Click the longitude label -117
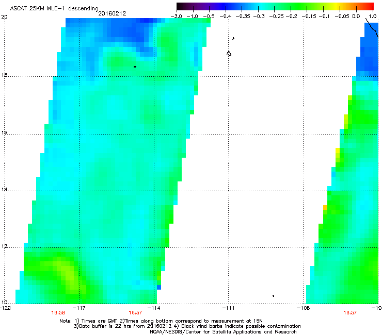This screenshot has height=335, width=382. pos(79,308)
